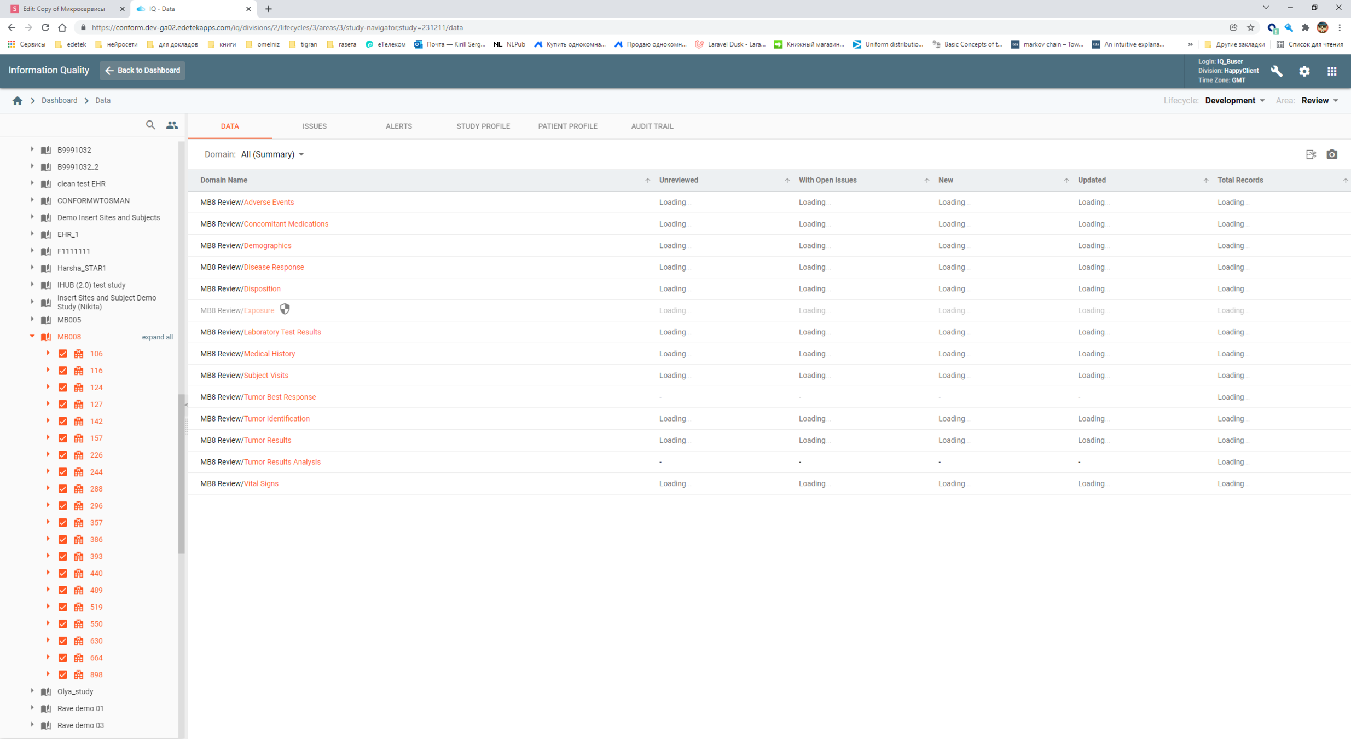Uncheck the site 106 checkbox
This screenshot has height=739, width=1351.
tap(63, 354)
